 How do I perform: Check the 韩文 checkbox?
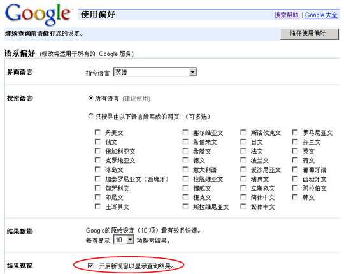(x=295, y=197)
